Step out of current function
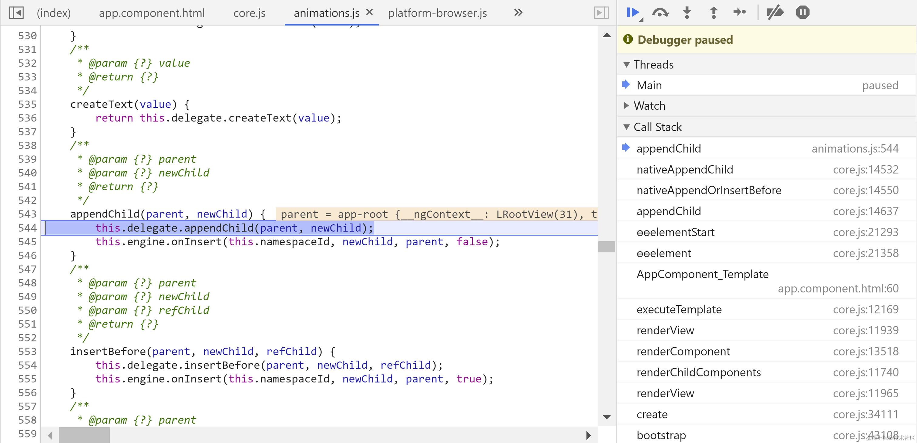 [x=714, y=13]
